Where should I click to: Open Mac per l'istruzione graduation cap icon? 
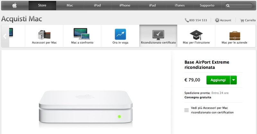click(196, 35)
